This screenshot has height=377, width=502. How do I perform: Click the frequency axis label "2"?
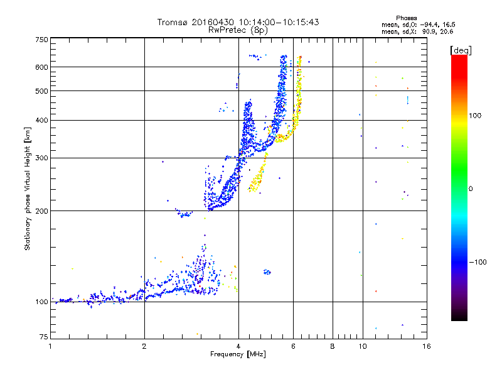(x=144, y=346)
